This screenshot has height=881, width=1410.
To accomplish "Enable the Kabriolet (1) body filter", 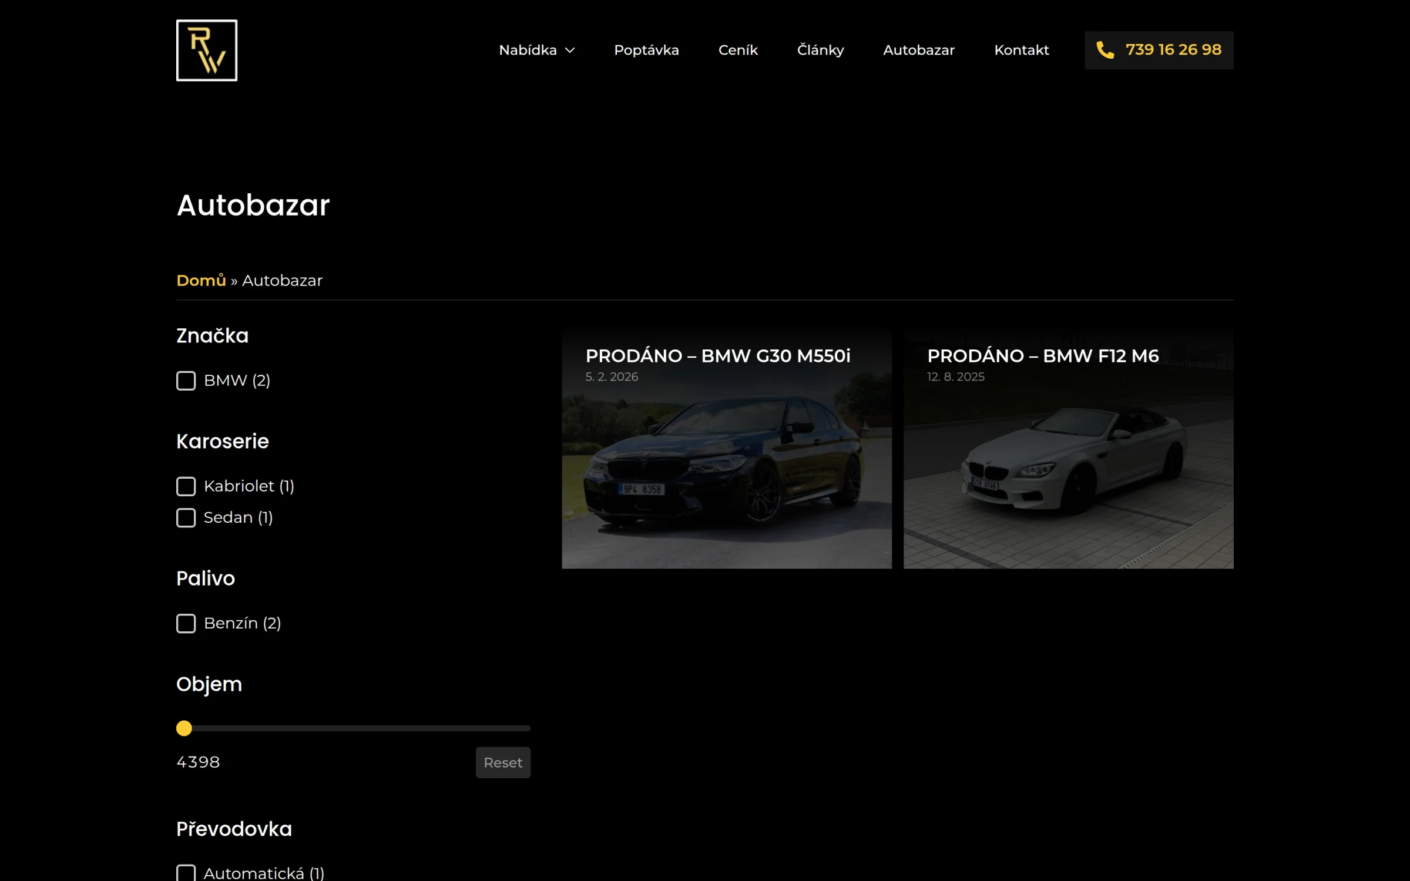I will 186,486.
